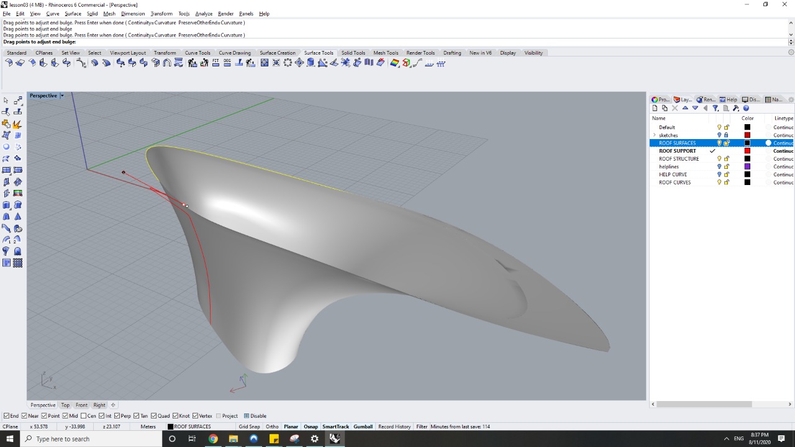Click the layer panel horizontal scrollbar

(x=704, y=404)
